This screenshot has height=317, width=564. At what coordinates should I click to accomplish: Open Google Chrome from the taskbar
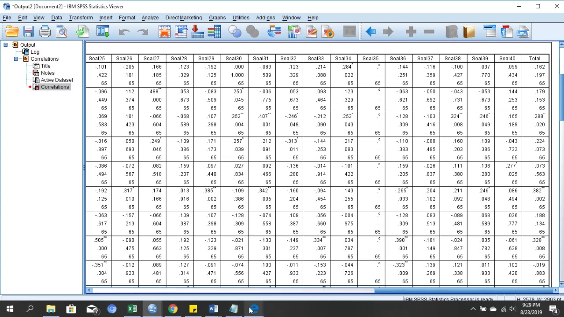pyautogui.click(x=173, y=309)
